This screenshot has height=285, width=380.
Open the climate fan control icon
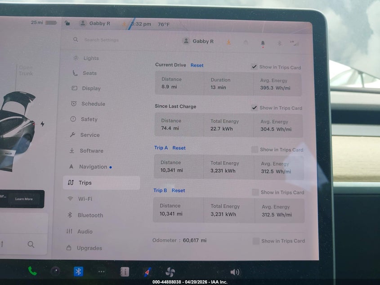[170, 272]
